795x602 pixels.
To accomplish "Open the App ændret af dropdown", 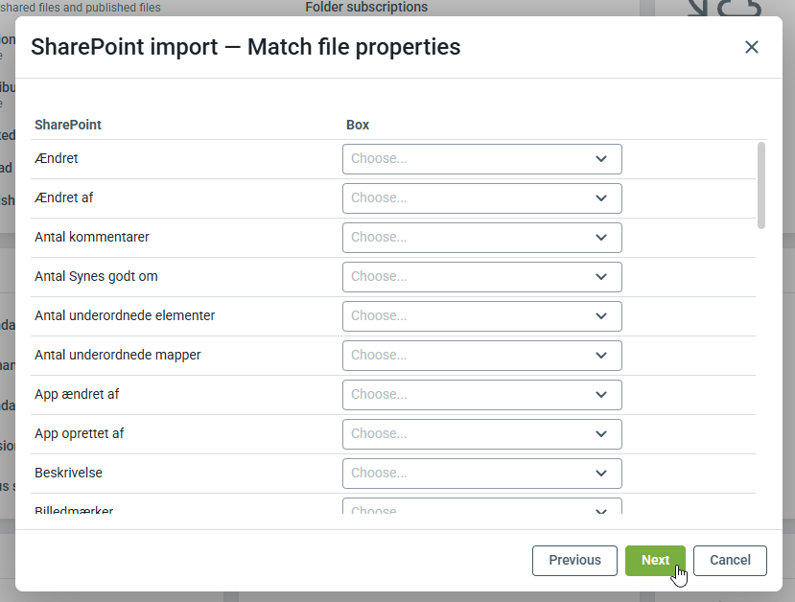I will tap(481, 395).
